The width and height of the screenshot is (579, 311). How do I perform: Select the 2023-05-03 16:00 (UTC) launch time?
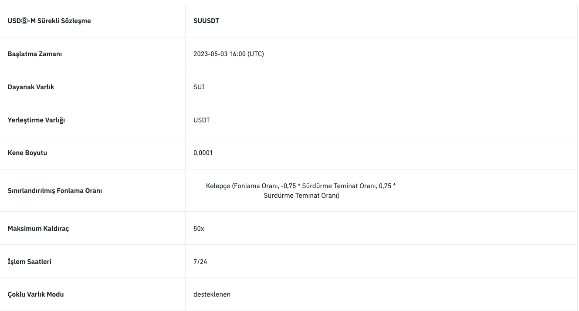(228, 54)
